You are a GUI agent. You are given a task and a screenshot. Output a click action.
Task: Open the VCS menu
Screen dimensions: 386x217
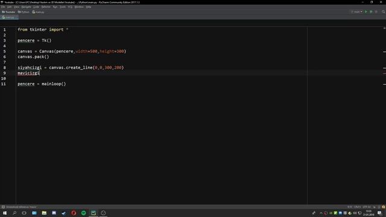click(x=70, y=7)
